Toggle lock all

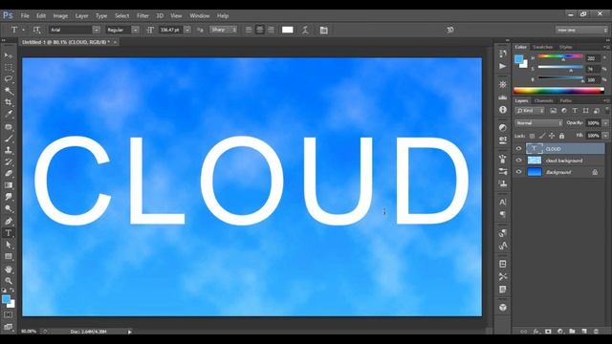coord(561,136)
